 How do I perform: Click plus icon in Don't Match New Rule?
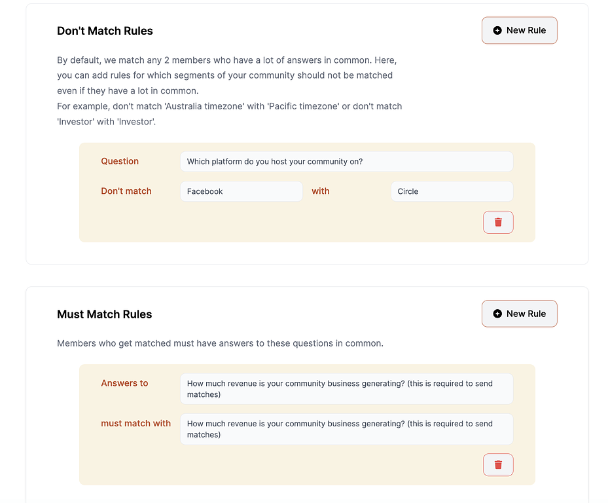[497, 30]
